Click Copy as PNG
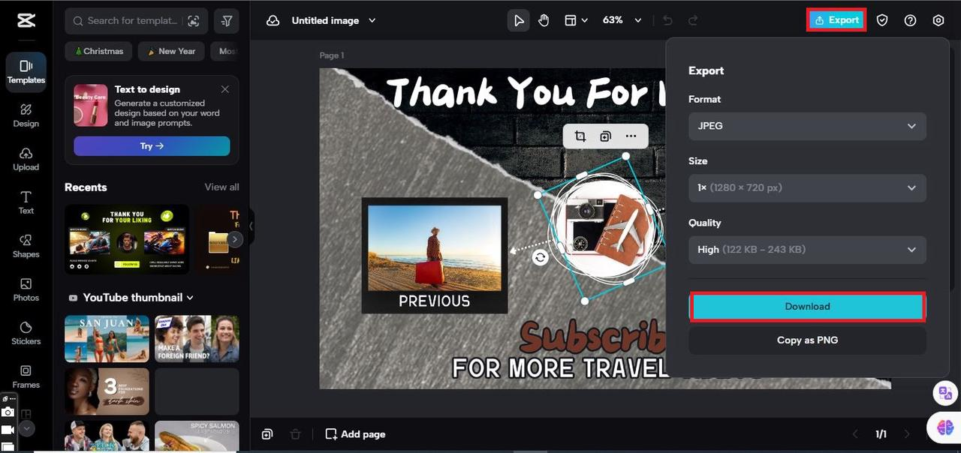Image resolution: width=961 pixels, height=453 pixels. 807,340
